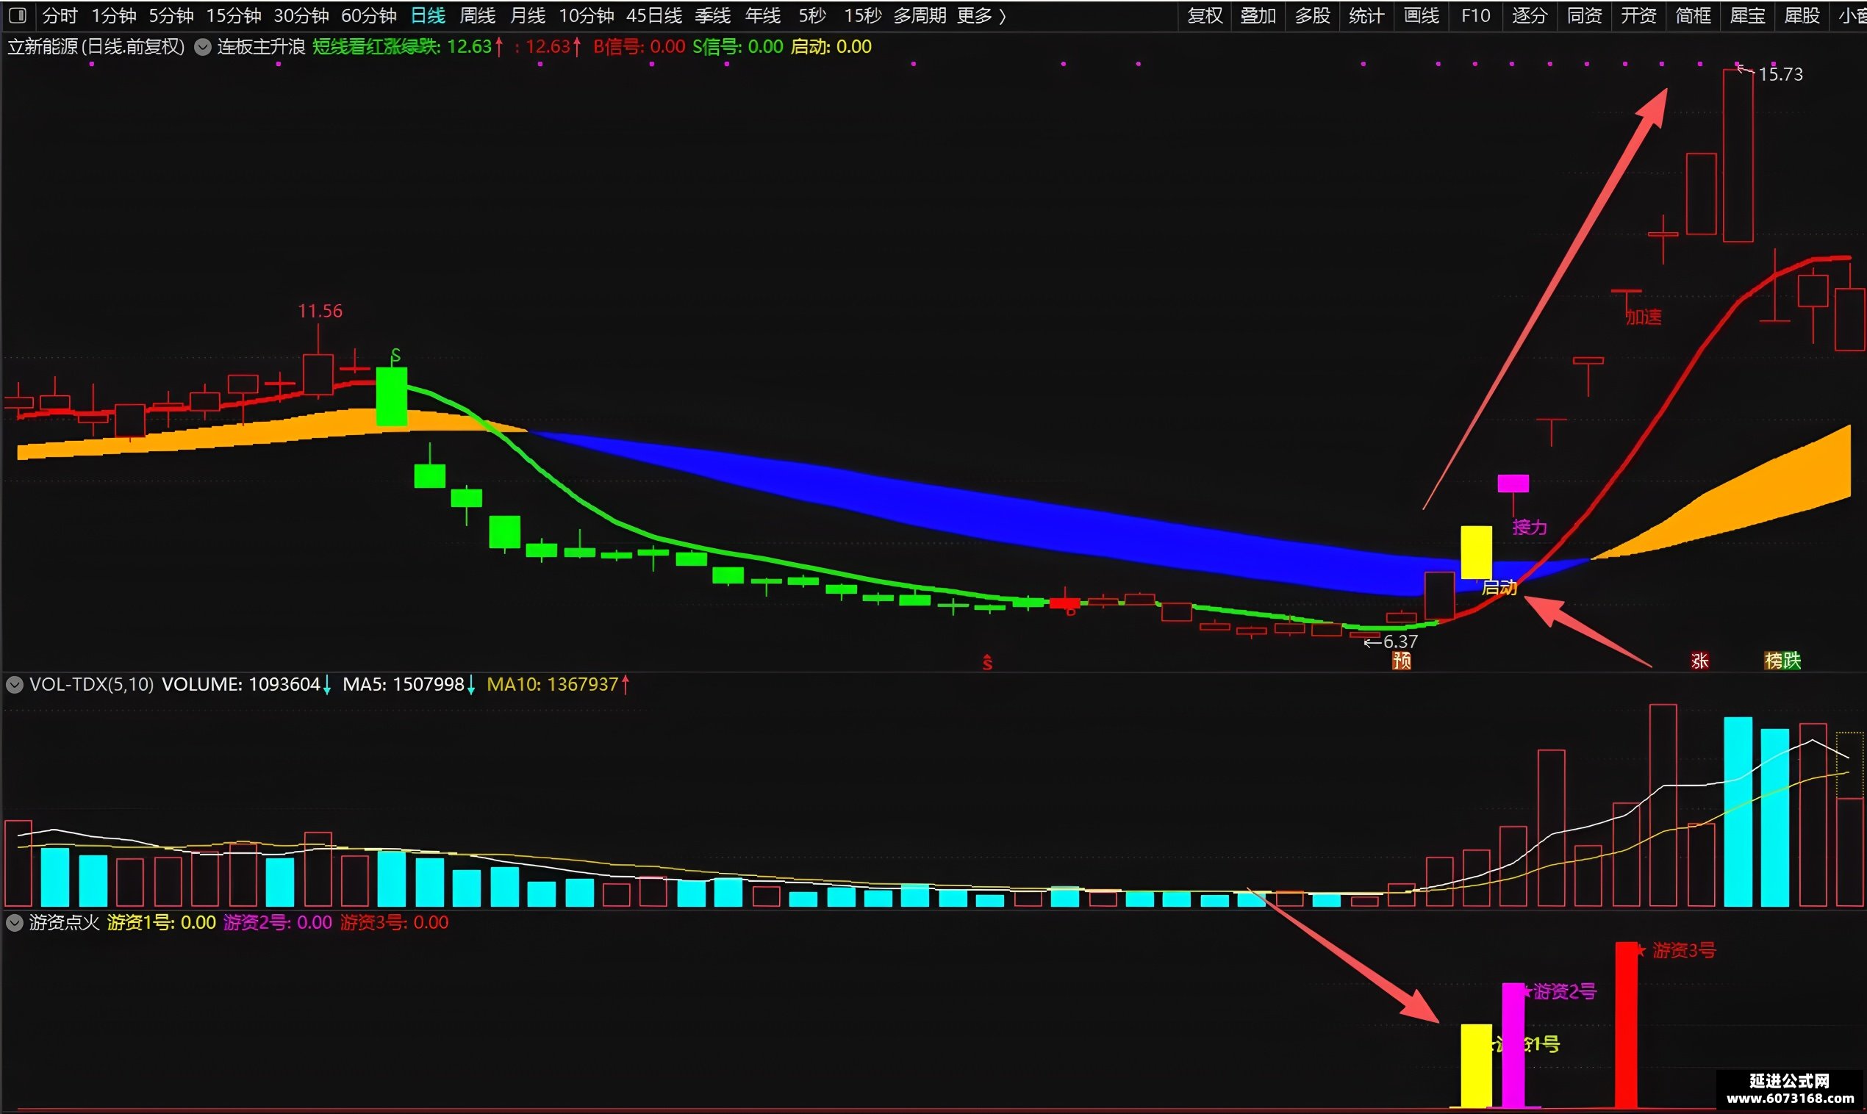Click the green S signal above candle
The height and width of the screenshot is (1114, 1867).
[395, 355]
